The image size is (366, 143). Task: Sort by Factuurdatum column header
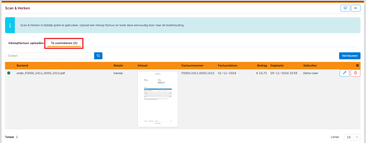coord(228,65)
